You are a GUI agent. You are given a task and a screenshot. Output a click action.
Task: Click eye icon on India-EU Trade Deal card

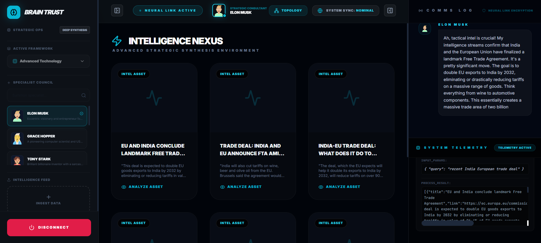click(321, 187)
